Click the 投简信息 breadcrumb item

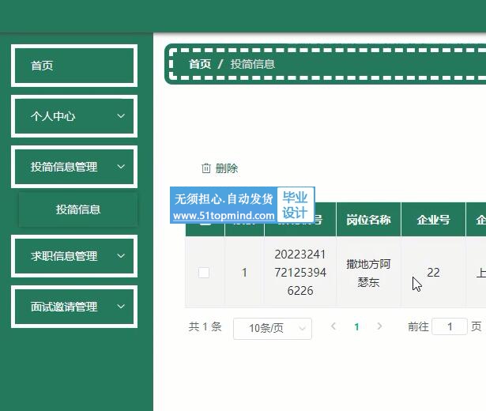[x=253, y=64]
